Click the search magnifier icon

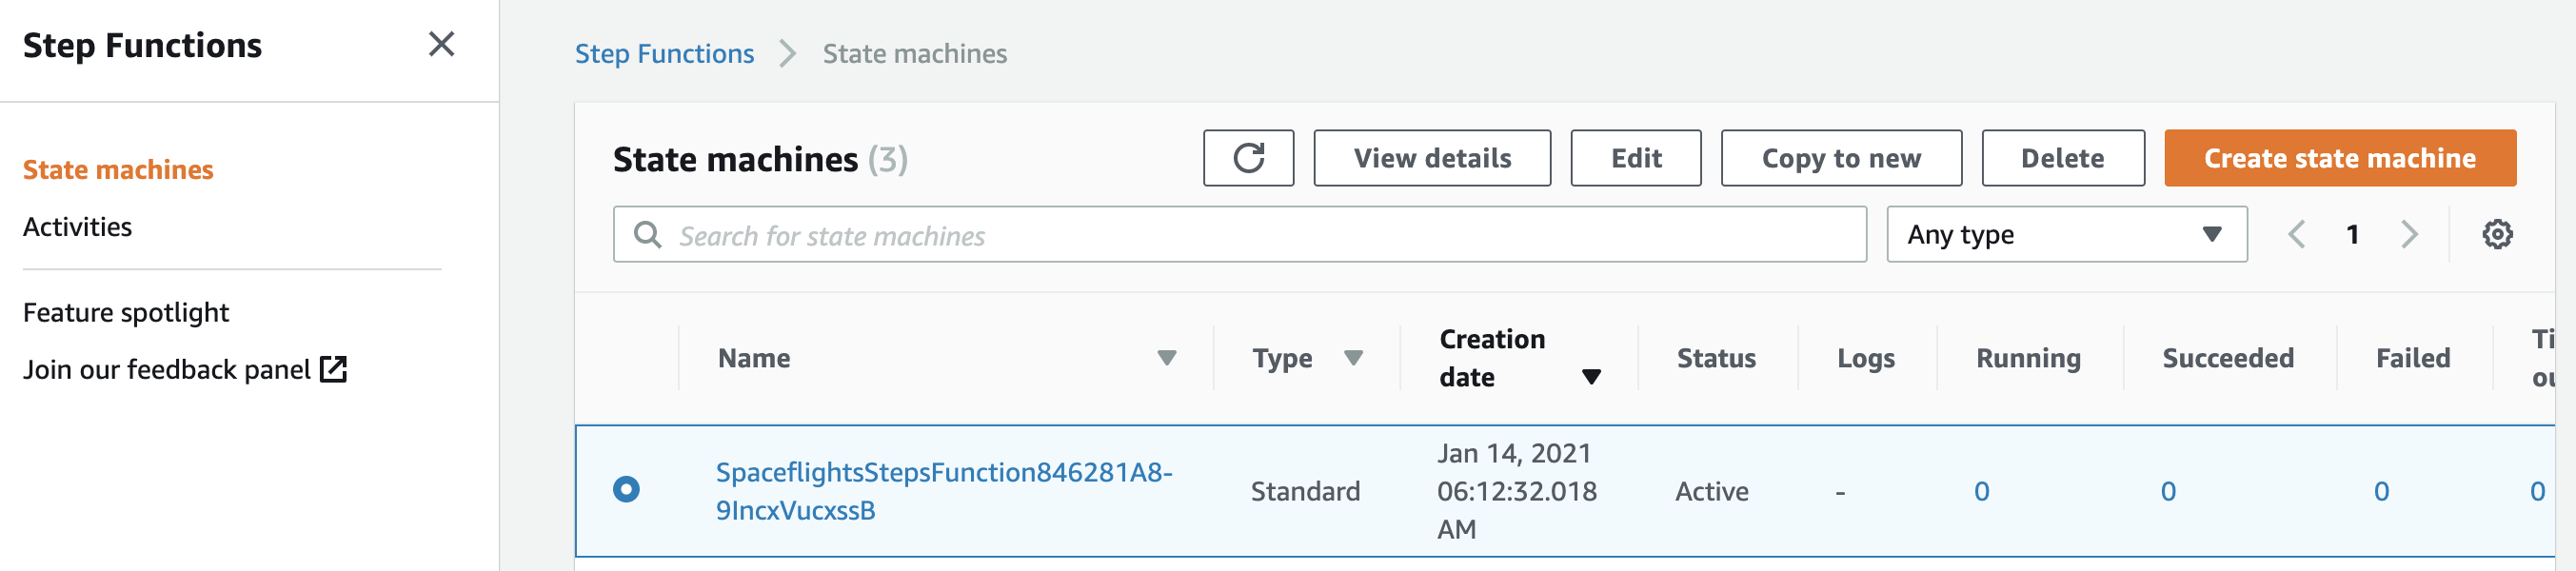(x=648, y=235)
